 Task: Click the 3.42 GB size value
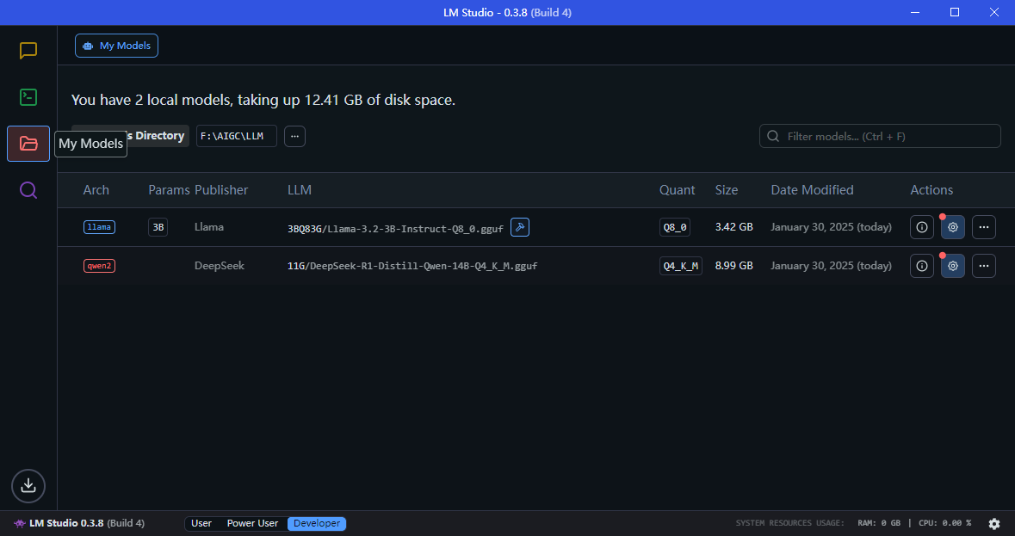click(x=734, y=227)
